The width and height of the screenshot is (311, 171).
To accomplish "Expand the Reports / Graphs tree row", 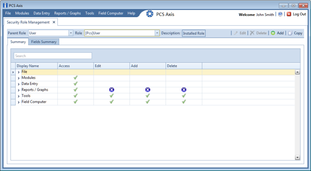I will coord(18,90).
